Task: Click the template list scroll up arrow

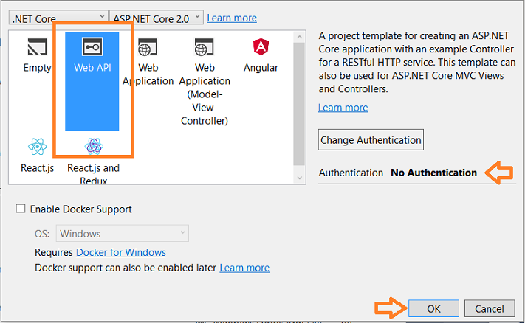Action: pos(299,37)
